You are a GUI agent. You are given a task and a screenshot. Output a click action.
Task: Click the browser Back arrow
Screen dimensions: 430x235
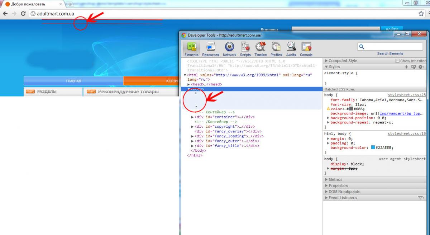point(5,14)
